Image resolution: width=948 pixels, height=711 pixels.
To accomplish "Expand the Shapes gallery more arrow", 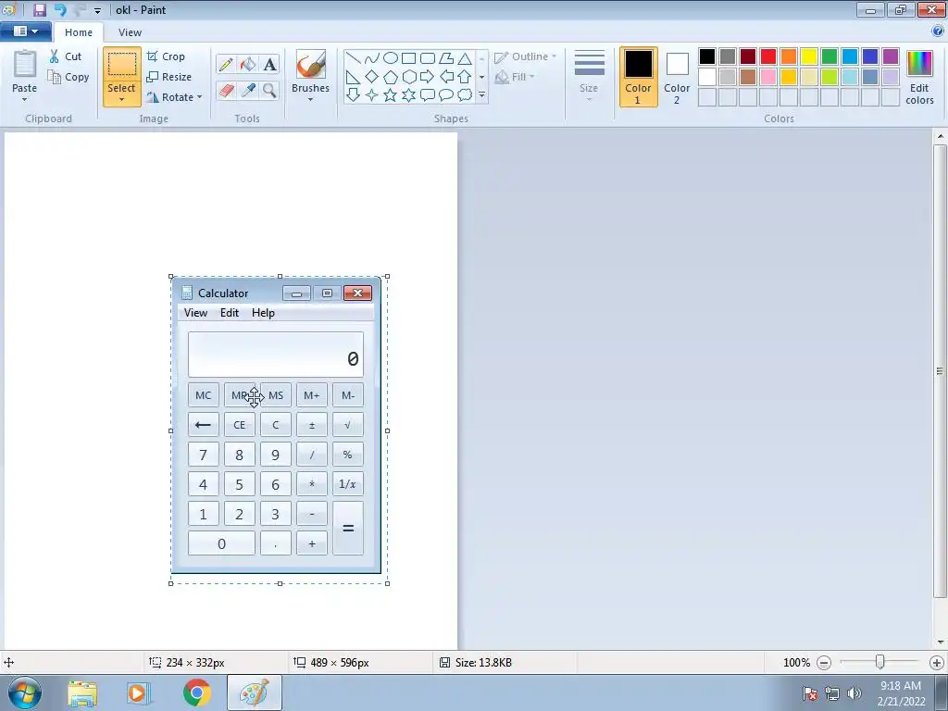I will (x=481, y=95).
